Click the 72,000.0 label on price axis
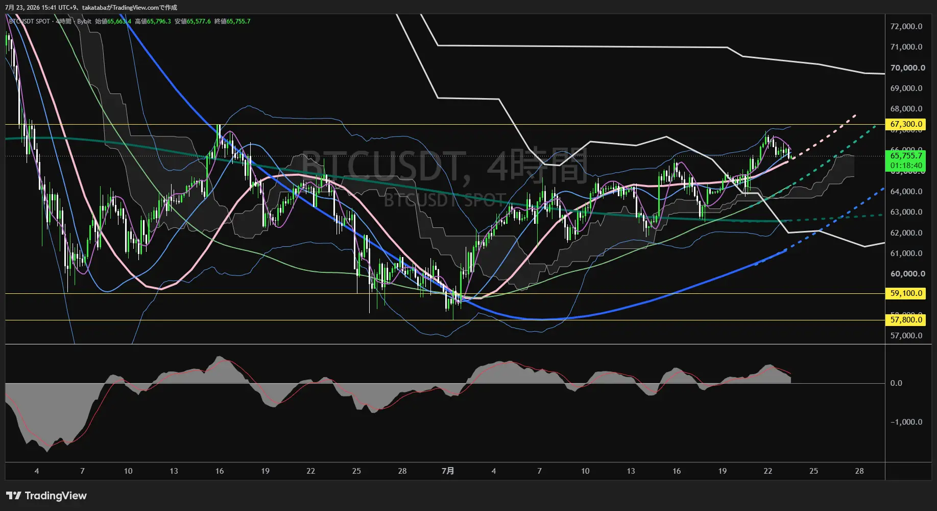Image resolution: width=937 pixels, height=511 pixels. (906, 27)
